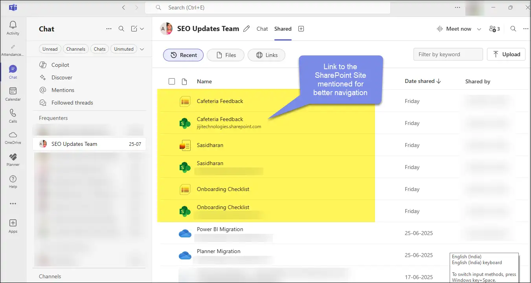531x283 pixels.
Task: Switch to the Chat app in sidebar
Action: pos(13,72)
